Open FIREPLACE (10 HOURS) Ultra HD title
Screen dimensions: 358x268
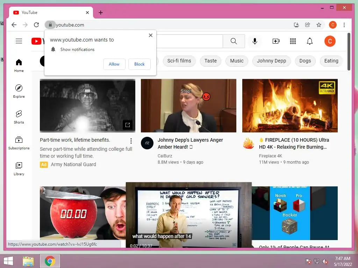(294, 143)
